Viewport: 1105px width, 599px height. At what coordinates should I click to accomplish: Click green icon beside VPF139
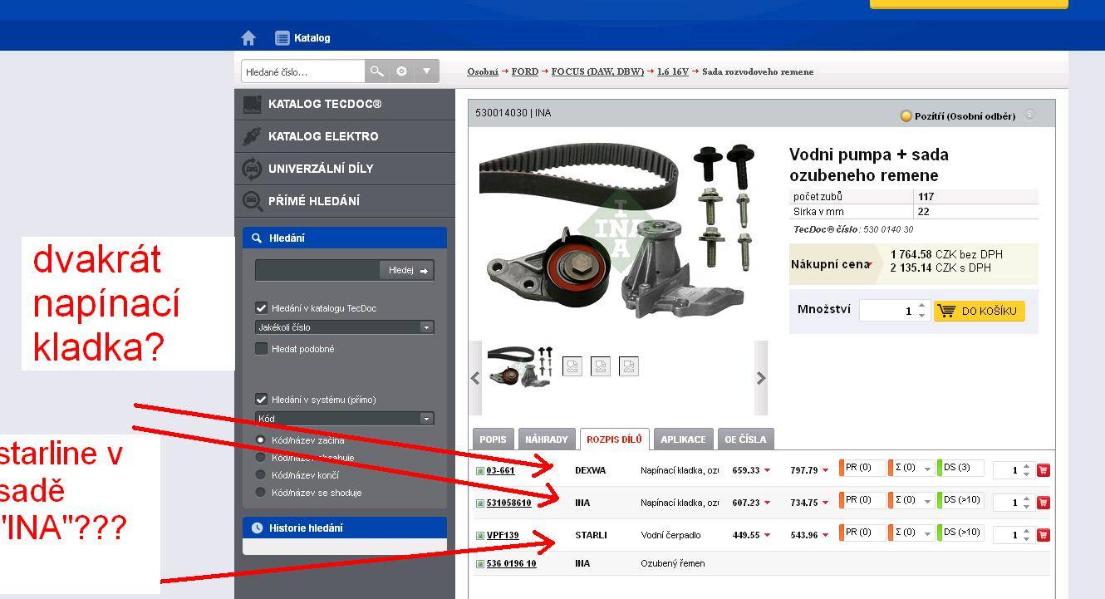pyautogui.click(x=479, y=536)
